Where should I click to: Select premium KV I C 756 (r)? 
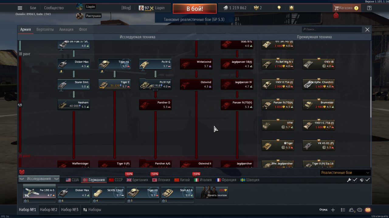tap(318, 125)
